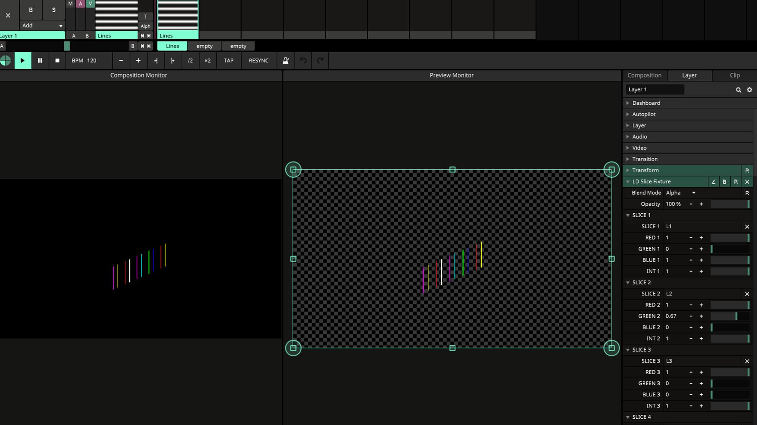This screenshot has height=425, width=757.
Task: Toggle the metronome icon
Action: coord(286,61)
